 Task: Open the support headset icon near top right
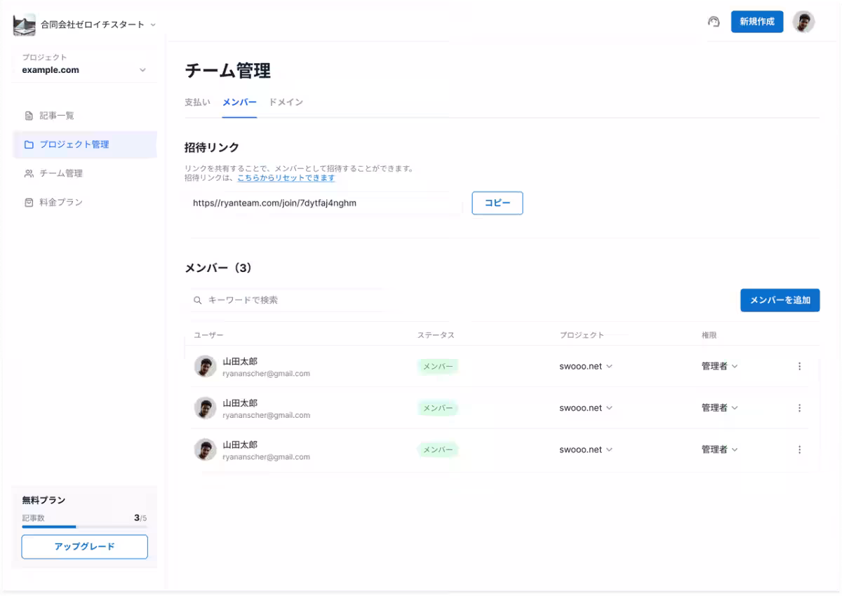pyautogui.click(x=713, y=22)
